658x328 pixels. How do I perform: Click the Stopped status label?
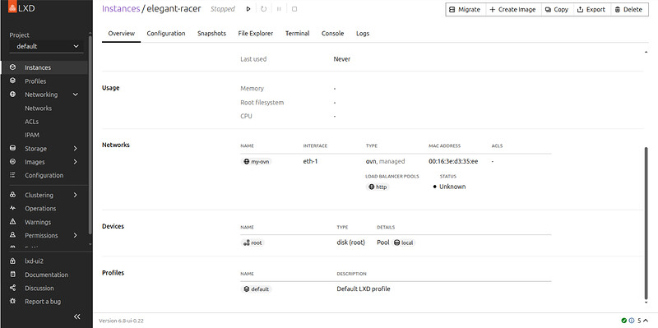(x=223, y=9)
